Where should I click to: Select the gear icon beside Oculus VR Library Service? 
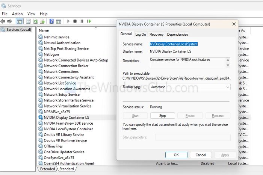[x=41, y=134]
